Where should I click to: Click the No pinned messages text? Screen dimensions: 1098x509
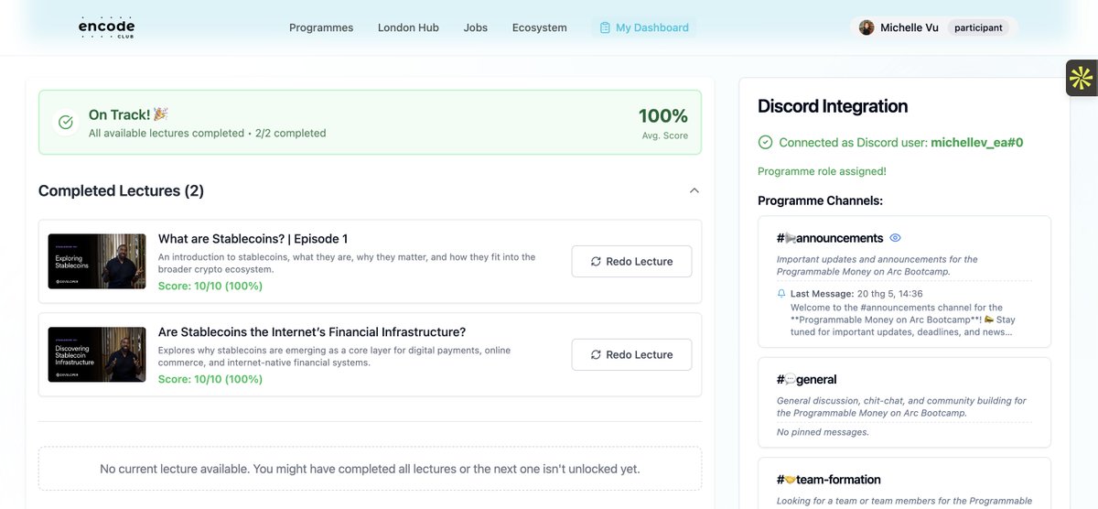point(823,432)
